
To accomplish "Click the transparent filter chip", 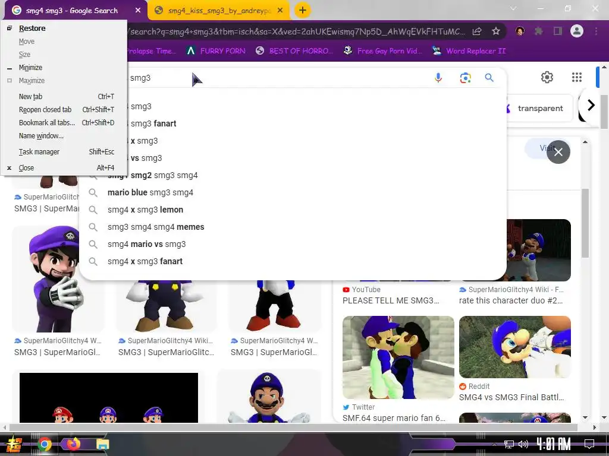I will point(540,108).
